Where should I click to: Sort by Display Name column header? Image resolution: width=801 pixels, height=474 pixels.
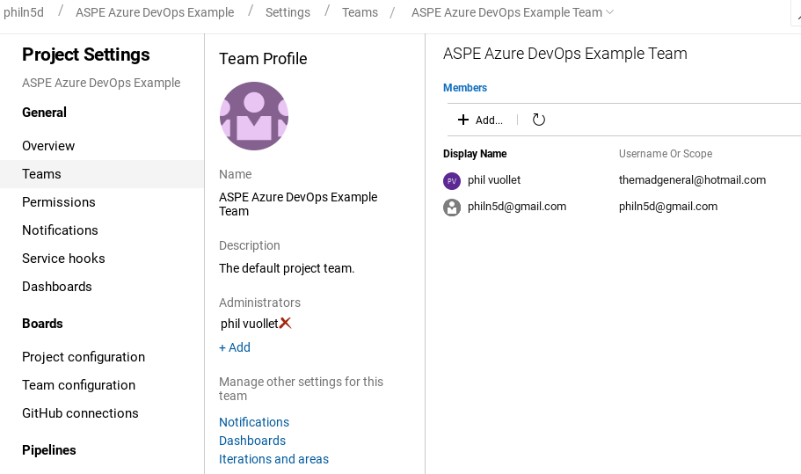click(x=475, y=154)
